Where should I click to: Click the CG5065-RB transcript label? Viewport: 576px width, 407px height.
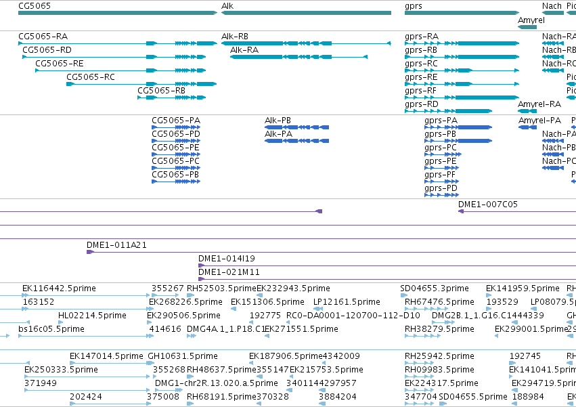[x=161, y=91]
